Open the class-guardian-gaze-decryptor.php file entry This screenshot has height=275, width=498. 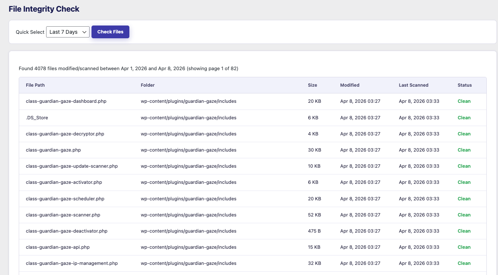pyautogui.click(x=65, y=134)
